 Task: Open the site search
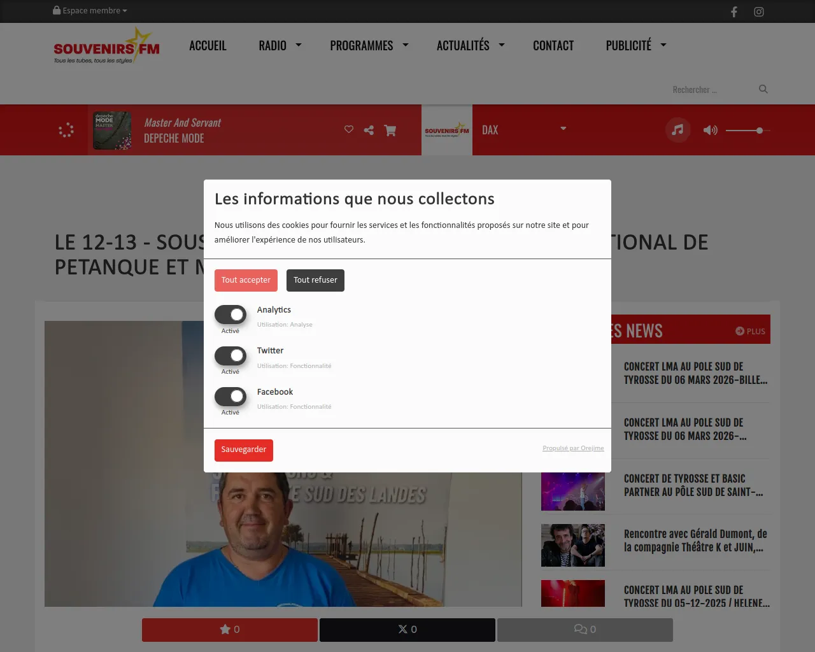pos(763,89)
